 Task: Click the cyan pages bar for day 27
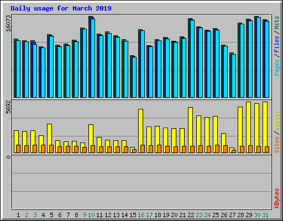[234, 76]
